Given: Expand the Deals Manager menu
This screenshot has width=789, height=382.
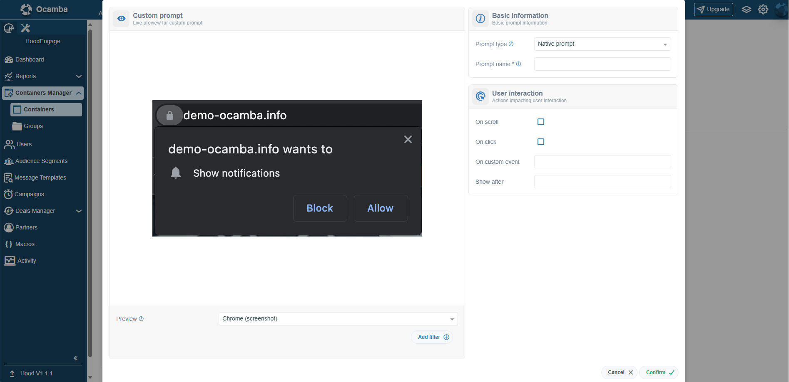Looking at the screenshot, I should tap(42, 211).
